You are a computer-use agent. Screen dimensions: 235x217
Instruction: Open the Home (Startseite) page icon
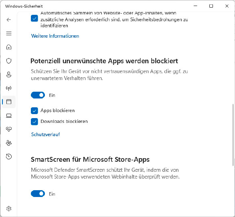pyautogui.click(x=9, y=47)
